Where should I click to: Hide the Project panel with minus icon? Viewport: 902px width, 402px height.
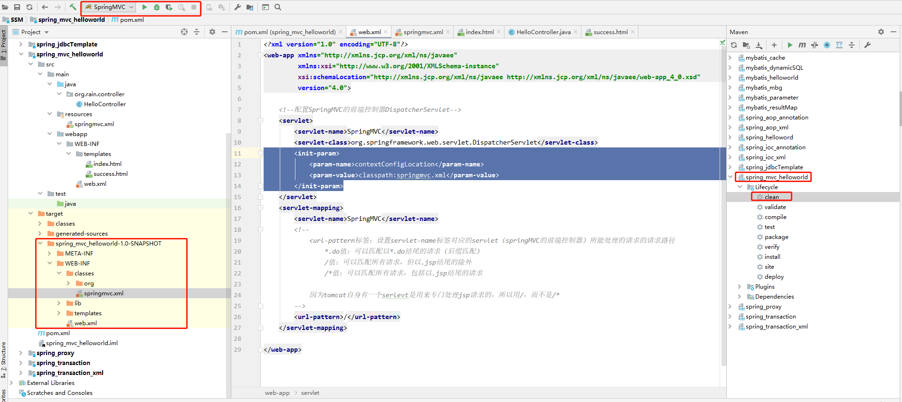point(225,32)
